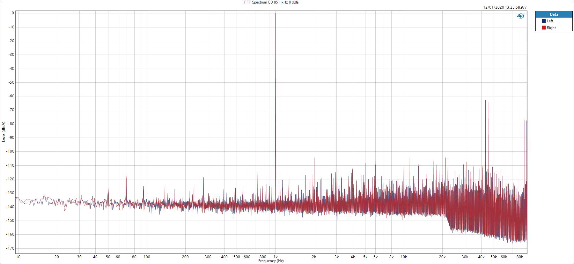This screenshot has width=574, height=264.
Task: Click the tallest spike above 40k
Action: tap(485, 101)
